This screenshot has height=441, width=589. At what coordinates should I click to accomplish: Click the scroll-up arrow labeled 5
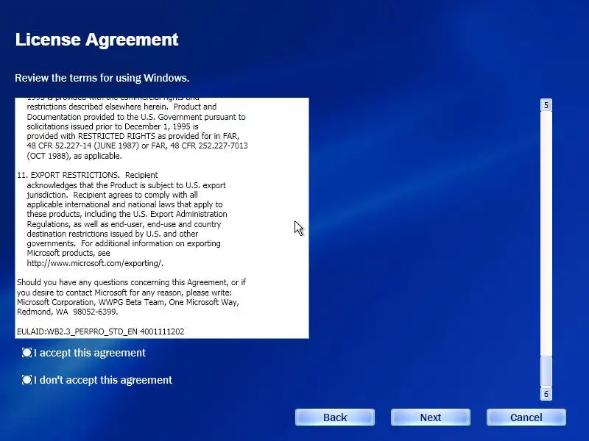546,105
